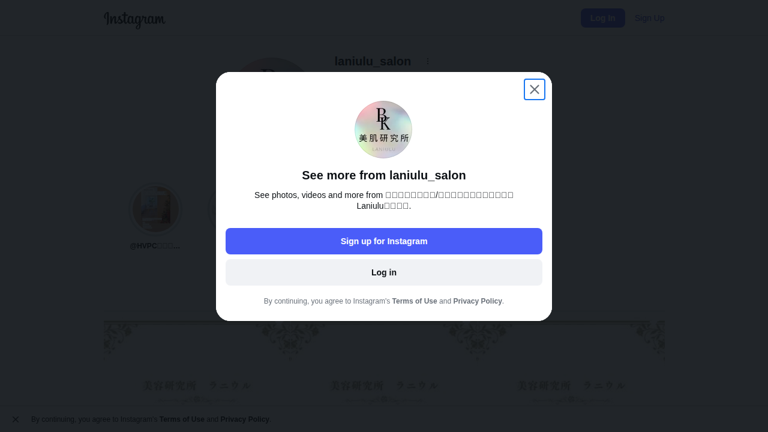Viewport: 768px width, 432px height.
Task: Dismiss the bottom cookie banner with X
Action: pos(16,419)
